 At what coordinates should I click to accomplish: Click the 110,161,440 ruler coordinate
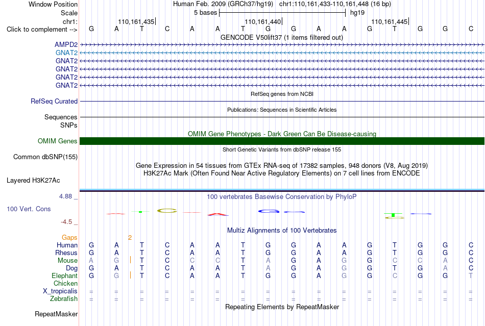pyautogui.click(x=262, y=21)
